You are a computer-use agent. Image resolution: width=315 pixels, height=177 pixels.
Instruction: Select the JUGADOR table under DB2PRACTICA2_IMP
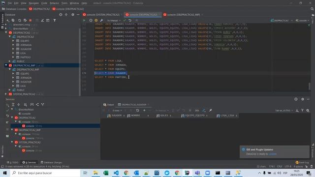tap(26, 82)
